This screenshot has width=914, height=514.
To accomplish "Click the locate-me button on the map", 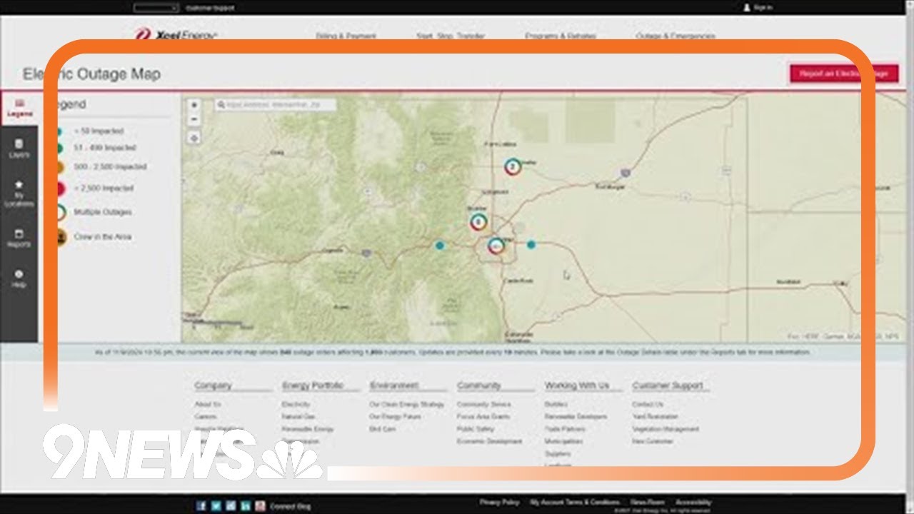I will (x=194, y=138).
